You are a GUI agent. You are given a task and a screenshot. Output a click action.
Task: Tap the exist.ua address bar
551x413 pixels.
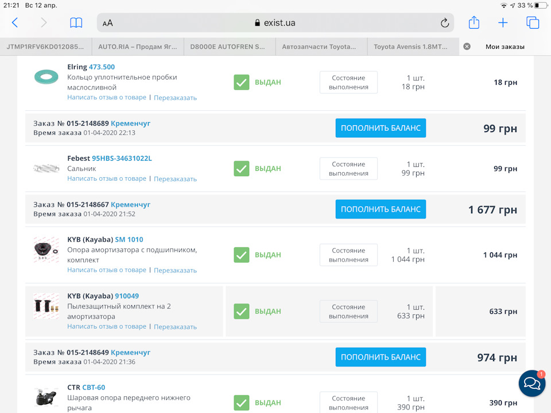point(275,23)
